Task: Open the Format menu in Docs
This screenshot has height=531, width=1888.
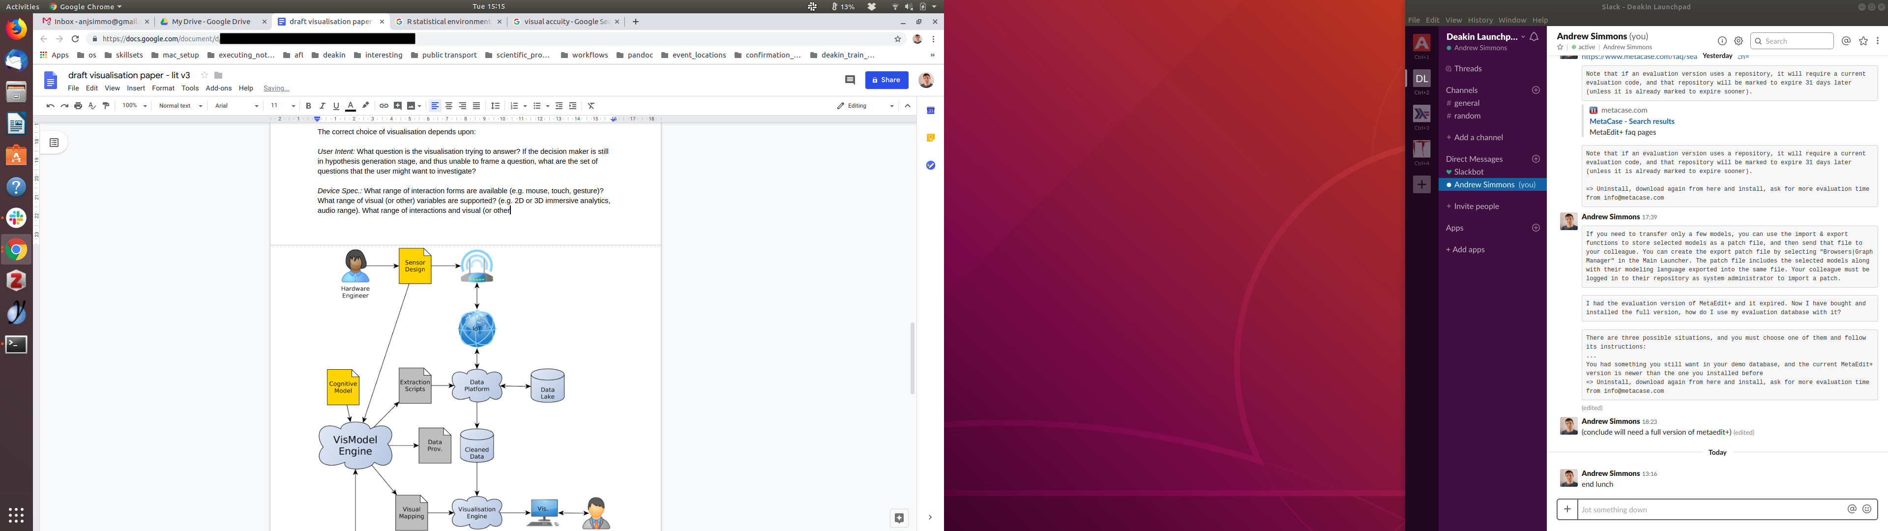Action: (x=163, y=88)
